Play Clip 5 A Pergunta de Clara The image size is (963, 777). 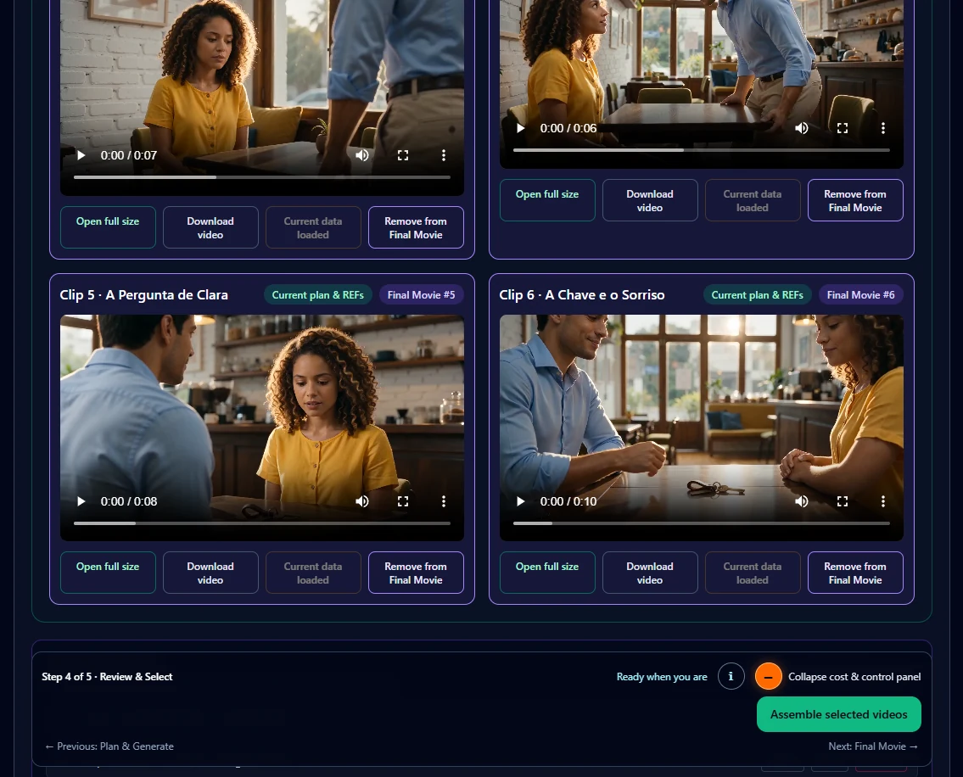click(x=81, y=501)
